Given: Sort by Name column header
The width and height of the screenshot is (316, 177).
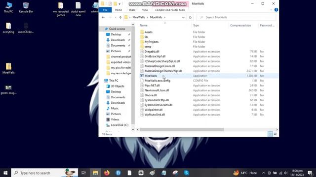Looking at the screenshot, I should [x=144, y=26].
